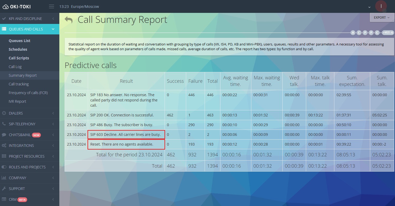Click the Queues and Calls list icon
Image resolution: width=395 pixels, height=206 pixels.
click(4, 29)
